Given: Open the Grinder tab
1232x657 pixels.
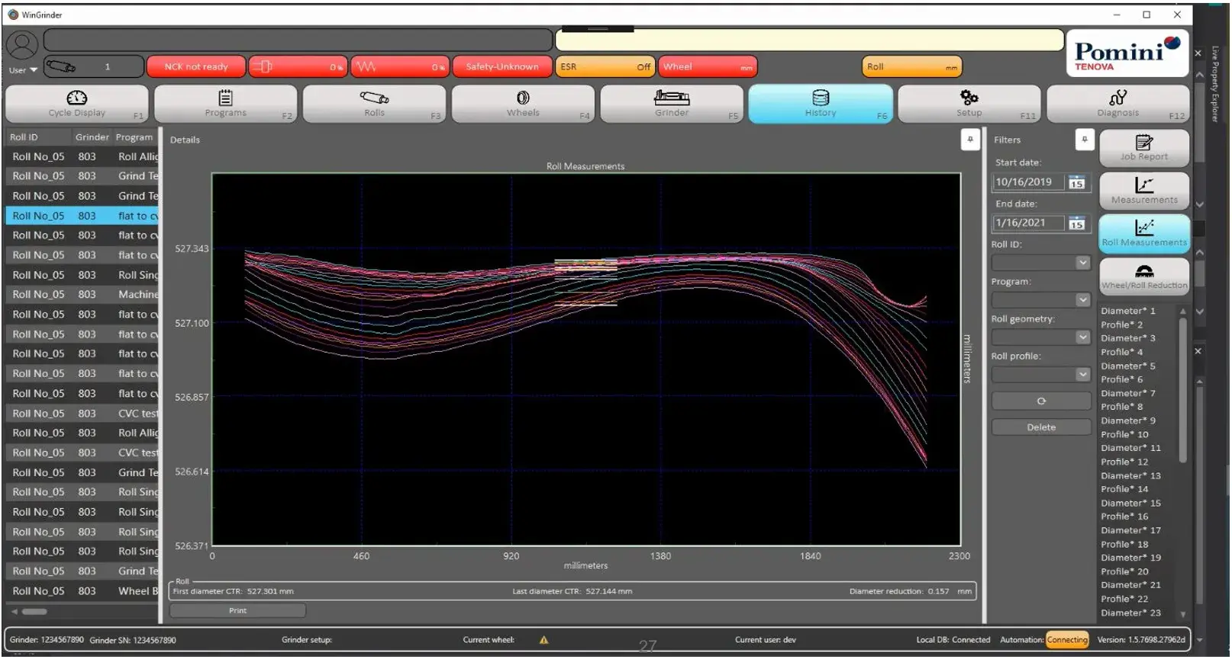Looking at the screenshot, I should (x=672, y=104).
